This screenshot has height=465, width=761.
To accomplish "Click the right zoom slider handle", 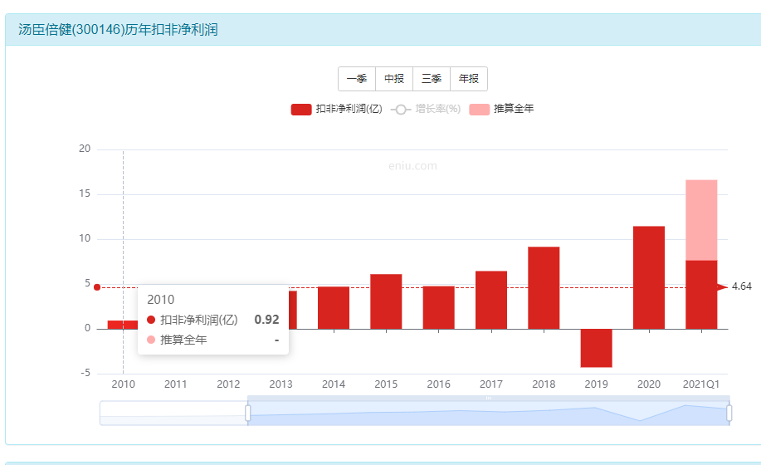I will tap(729, 413).
